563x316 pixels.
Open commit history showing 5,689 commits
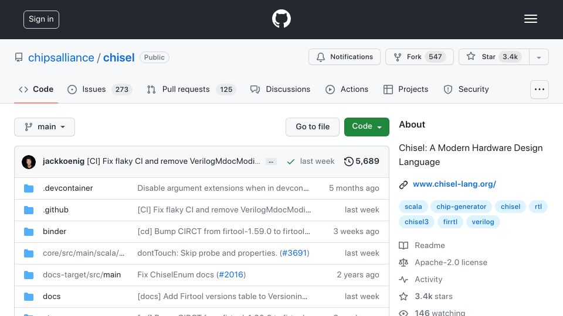tap(361, 162)
